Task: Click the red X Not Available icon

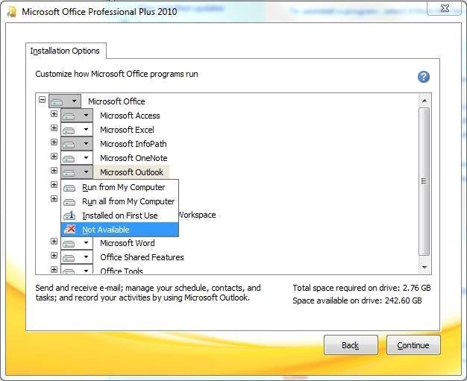Action: [69, 229]
